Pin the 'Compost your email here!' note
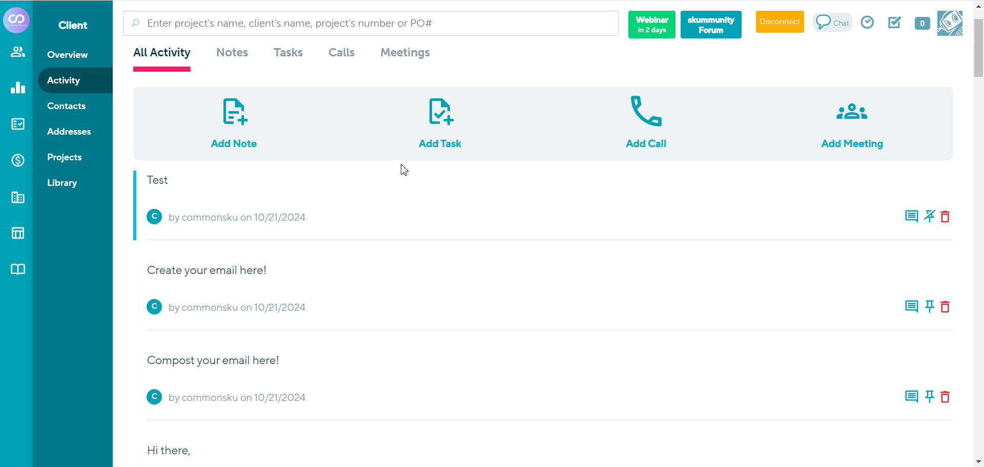This screenshot has height=467, width=984. [x=929, y=397]
